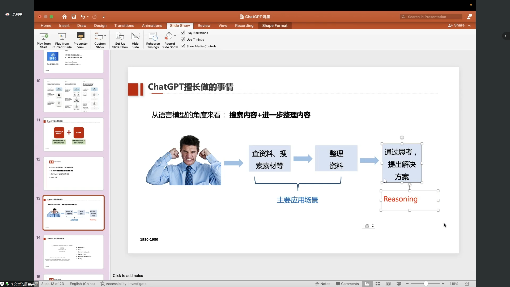Switch to Reading View icon
This screenshot has height=287, width=510.
pyautogui.click(x=388, y=284)
